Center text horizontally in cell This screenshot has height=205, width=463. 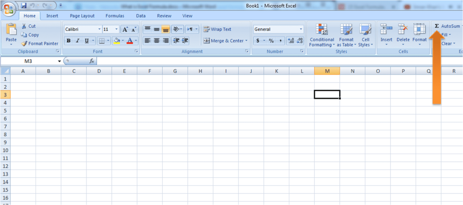coord(156,41)
